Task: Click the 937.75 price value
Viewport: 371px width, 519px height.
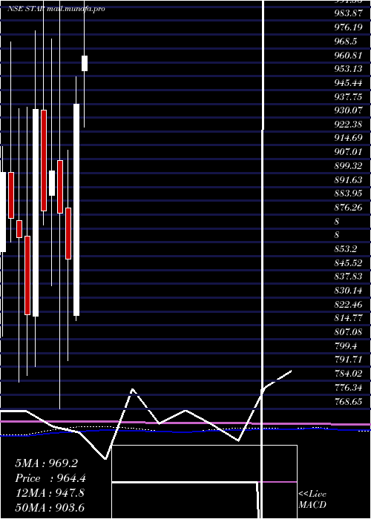Action: 348,96
